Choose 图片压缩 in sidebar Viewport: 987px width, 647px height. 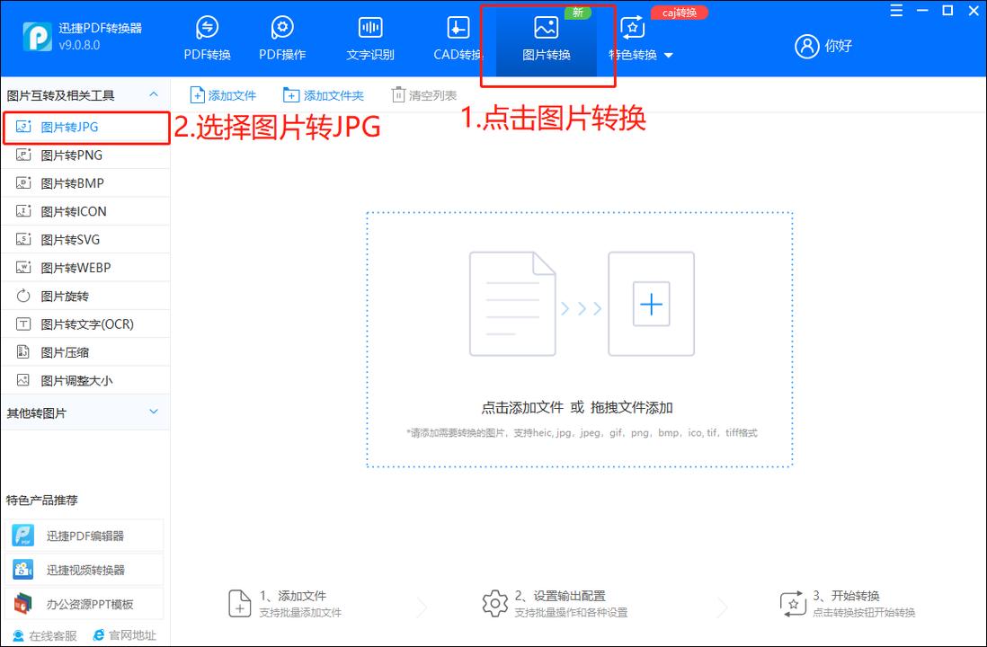point(86,352)
